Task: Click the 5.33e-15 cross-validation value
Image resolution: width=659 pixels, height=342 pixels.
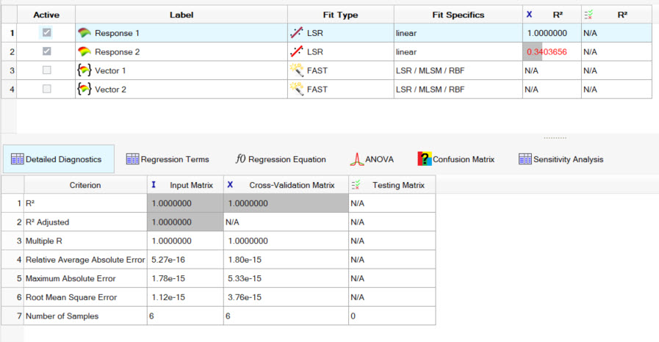Action: coord(245,279)
